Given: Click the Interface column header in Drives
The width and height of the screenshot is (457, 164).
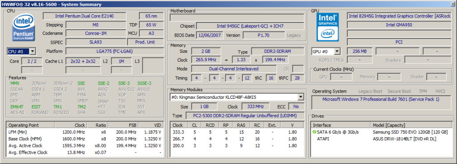Looking at the screenshot, I should click(x=341, y=125).
